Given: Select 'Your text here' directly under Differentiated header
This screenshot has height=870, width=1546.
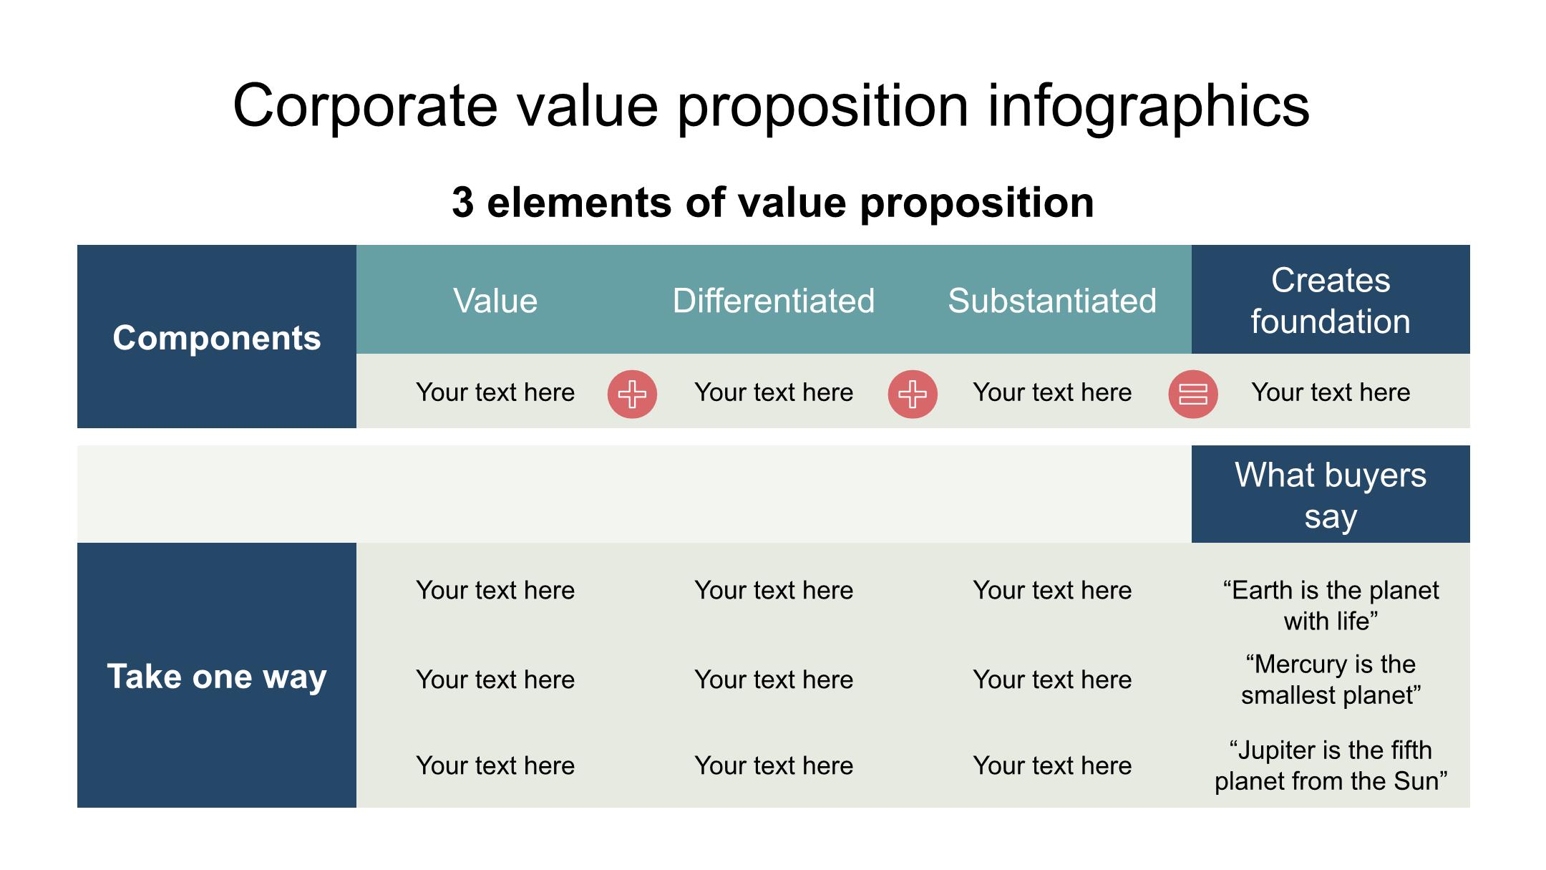Looking at the screenshot, I should [x=773, y=392].
